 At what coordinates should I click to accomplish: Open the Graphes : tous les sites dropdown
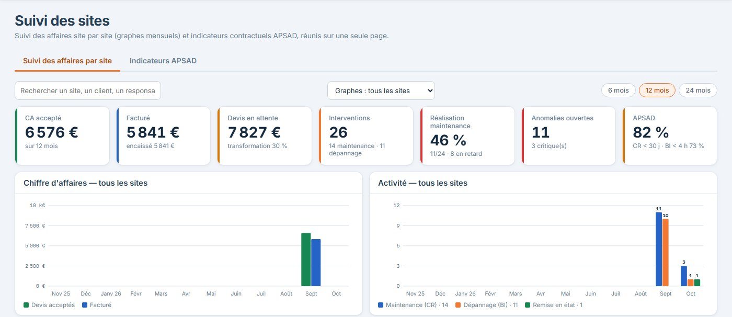click(x=381, y=90)
